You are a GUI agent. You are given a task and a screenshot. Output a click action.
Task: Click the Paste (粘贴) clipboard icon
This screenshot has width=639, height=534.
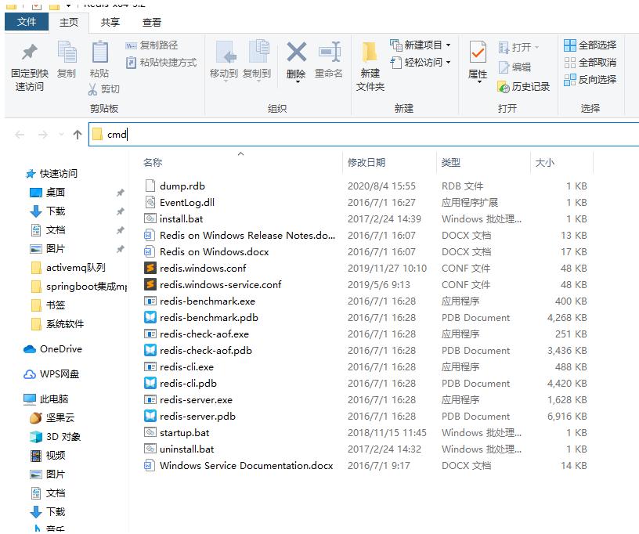[100, 52]
